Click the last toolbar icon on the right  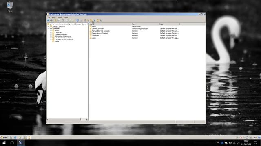coord(101,21)
